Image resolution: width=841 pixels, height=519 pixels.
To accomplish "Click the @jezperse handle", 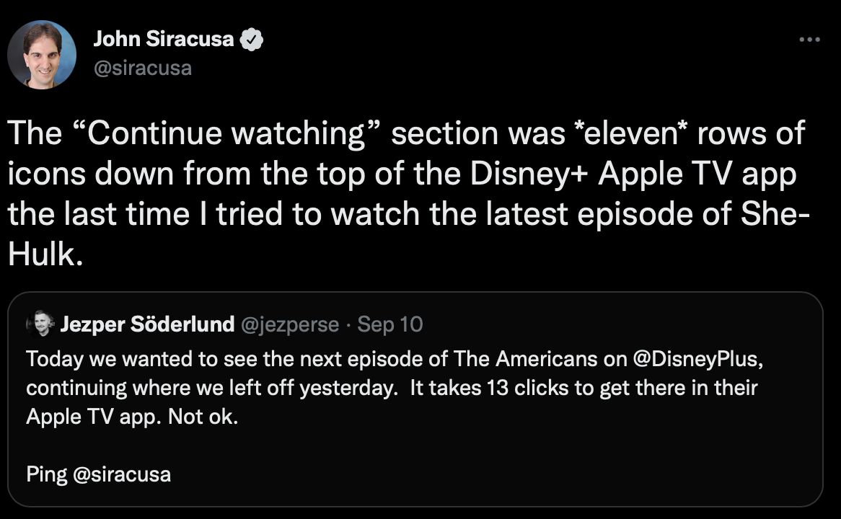I will click(x=290, y=324).
